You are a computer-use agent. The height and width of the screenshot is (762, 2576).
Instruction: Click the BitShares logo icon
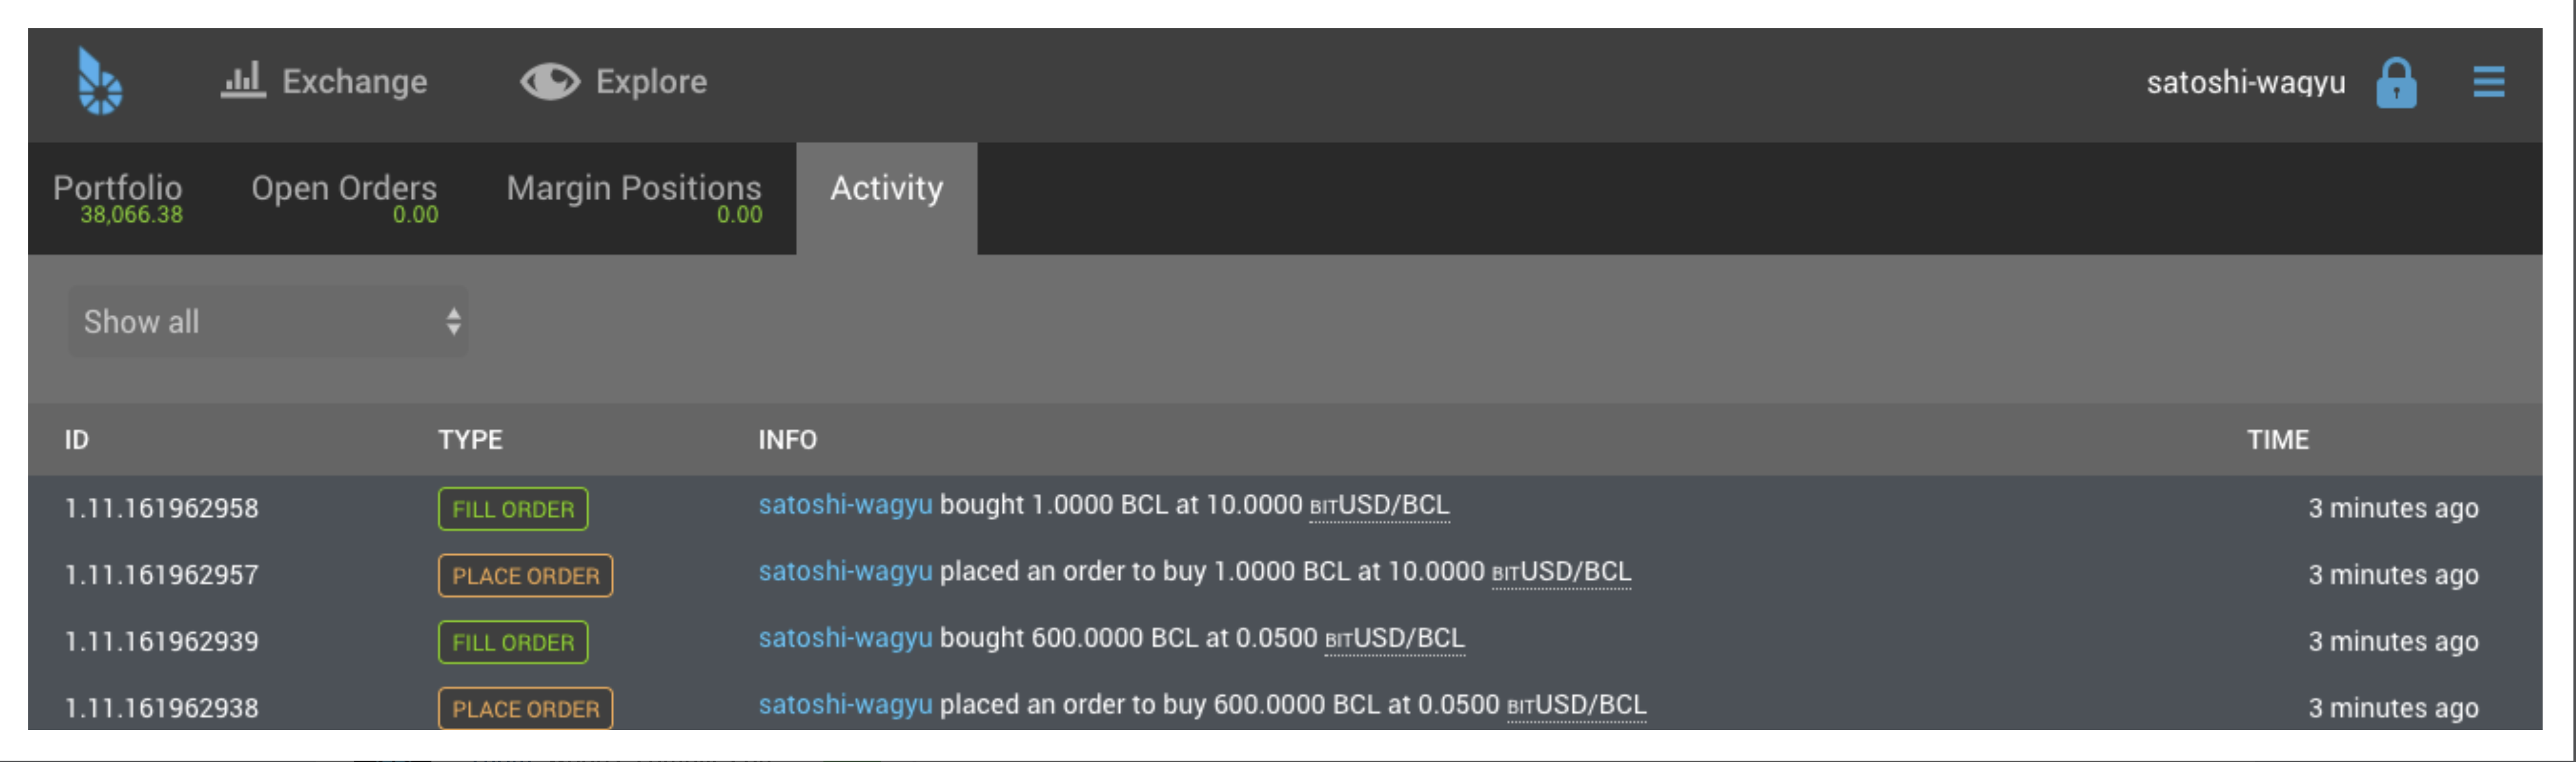click(x=100, y=82)
